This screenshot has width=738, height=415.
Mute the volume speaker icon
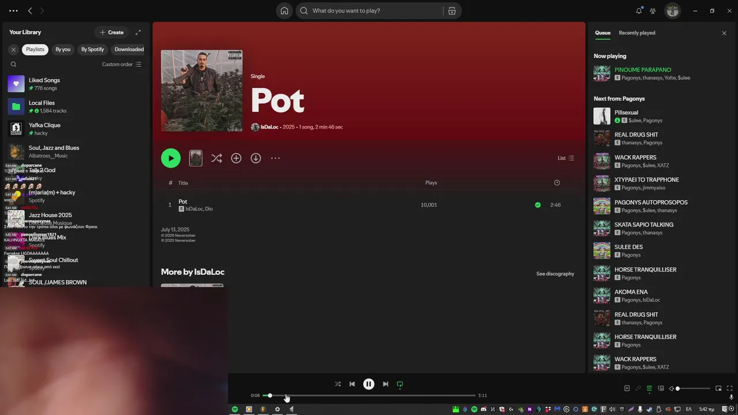tap(672, 388)
